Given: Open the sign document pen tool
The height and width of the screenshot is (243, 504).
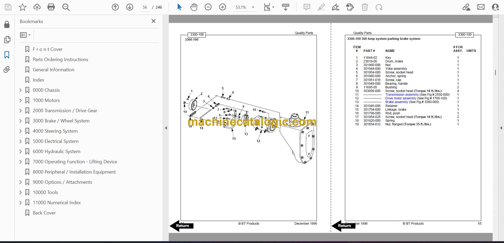Looking at the screenshot, I should (x=336, y=7).
